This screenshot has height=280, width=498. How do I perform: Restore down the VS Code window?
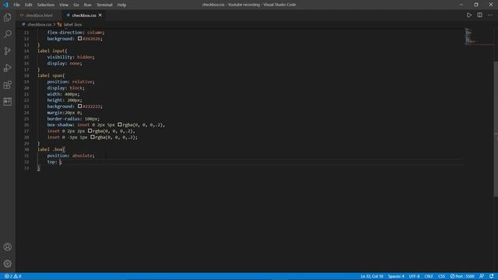(475, 5)
